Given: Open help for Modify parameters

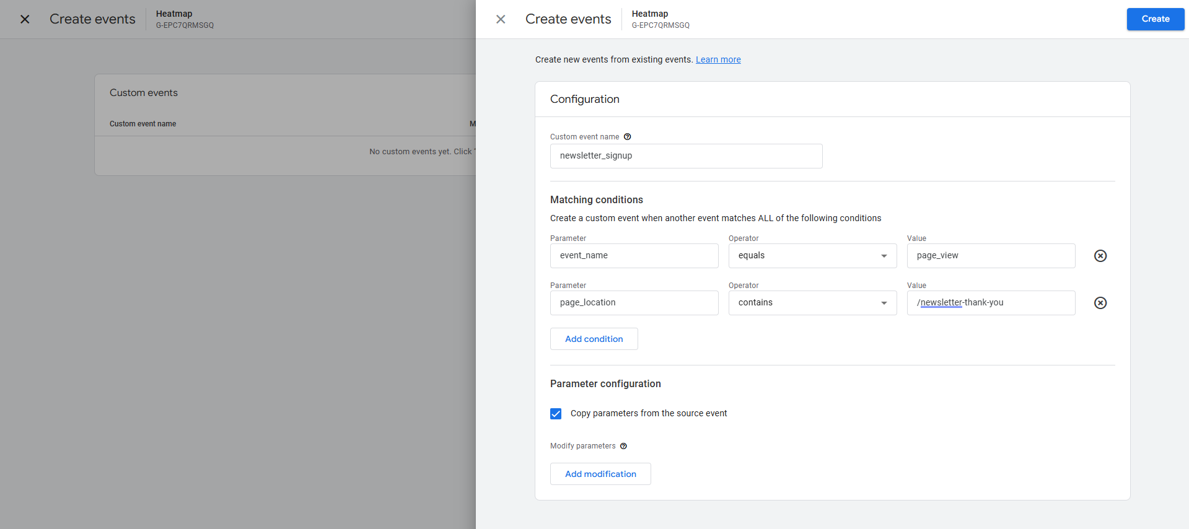Looking at the screenshot, I should [x=623, y=446].
